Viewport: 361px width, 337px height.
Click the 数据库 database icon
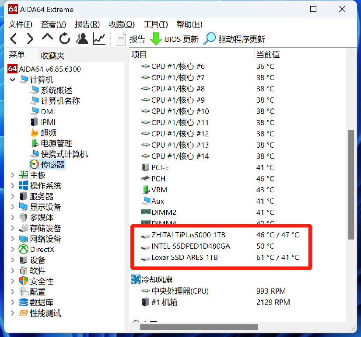coord(23,302)
